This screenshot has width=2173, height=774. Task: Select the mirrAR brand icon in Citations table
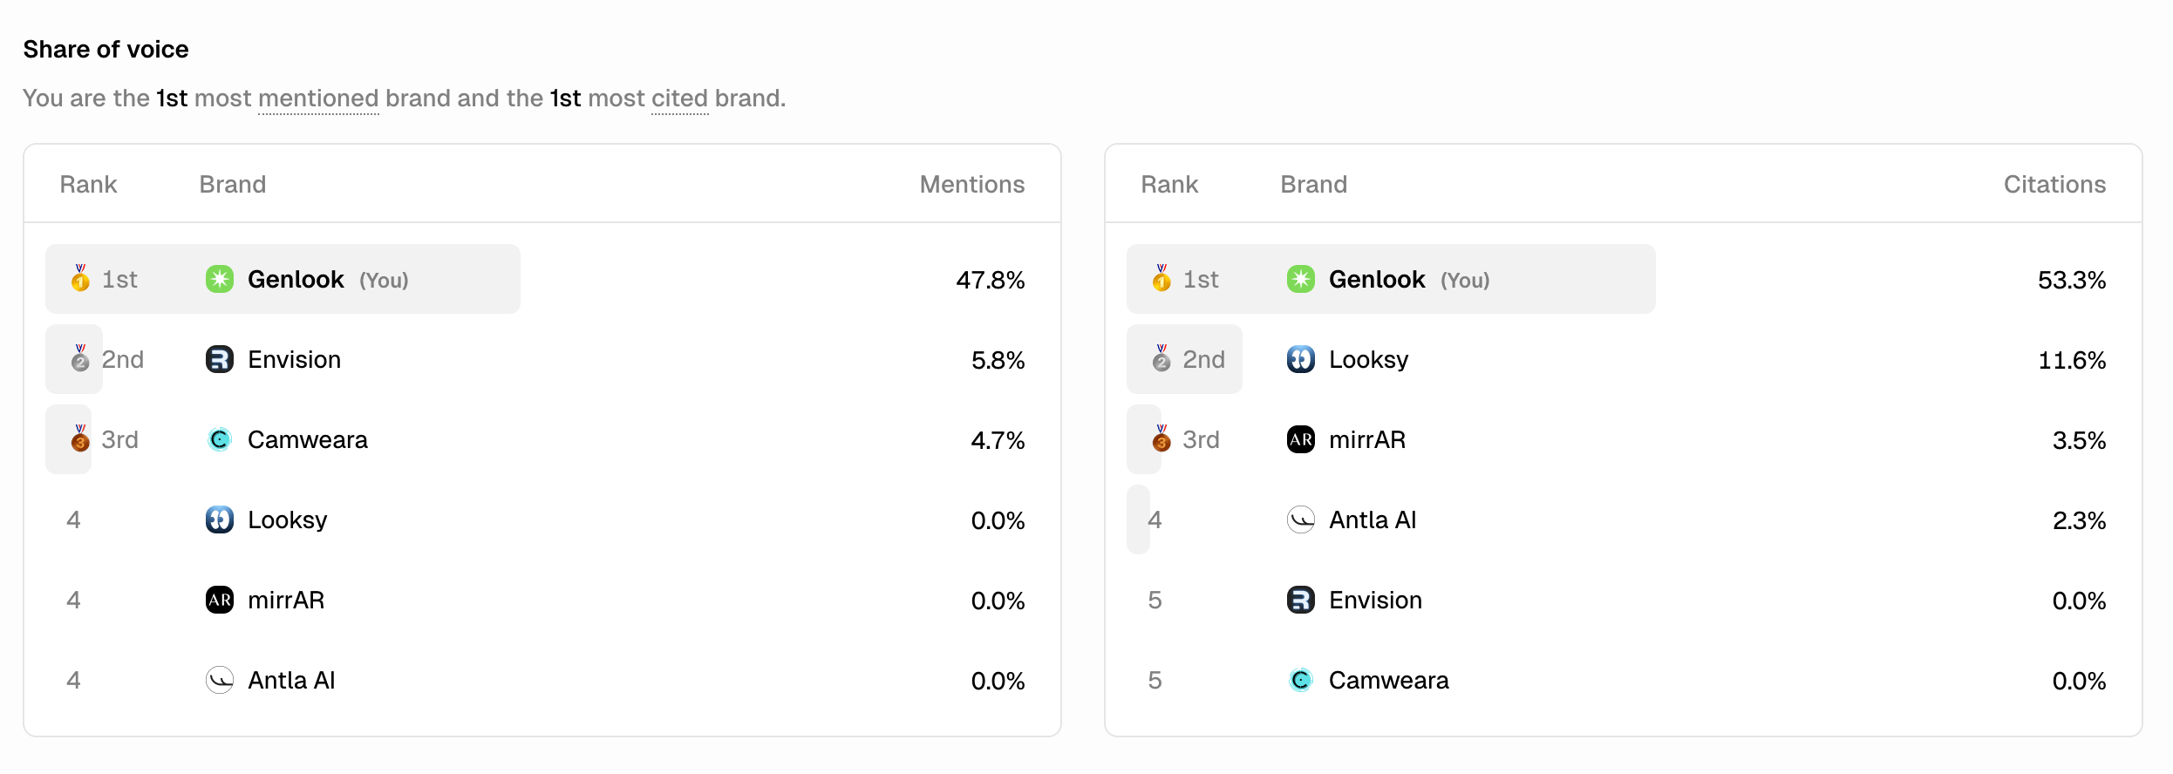pyautogui.click(x=1301, y=439)
